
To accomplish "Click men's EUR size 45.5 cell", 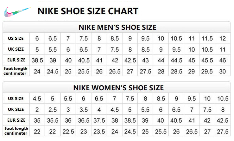I will [207, 60].
